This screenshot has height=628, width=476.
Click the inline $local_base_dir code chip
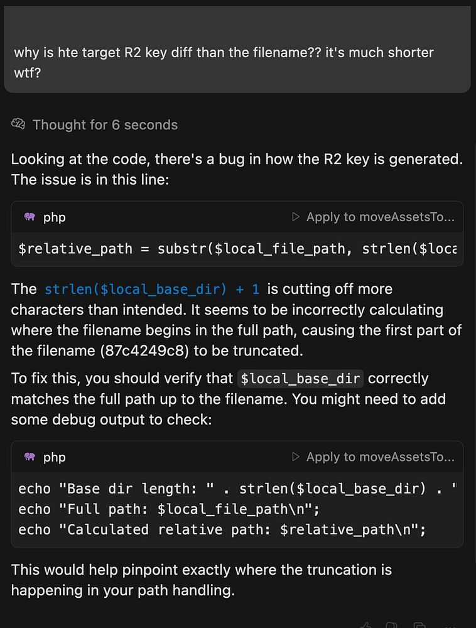click(x=301, y=379)
